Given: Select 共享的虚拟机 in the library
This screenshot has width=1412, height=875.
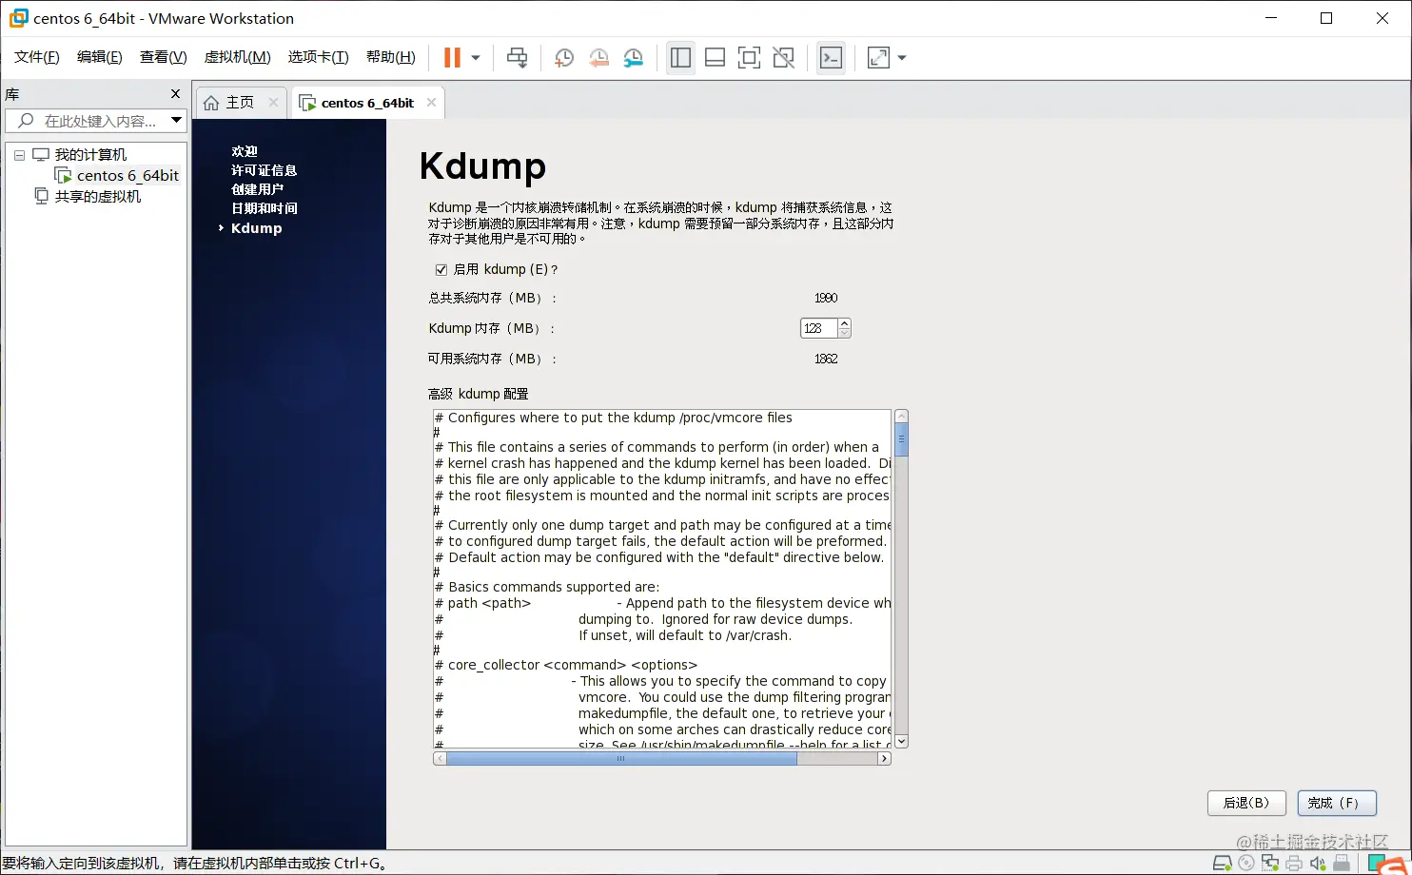Looking at the screenshot, I should point(97,196).
